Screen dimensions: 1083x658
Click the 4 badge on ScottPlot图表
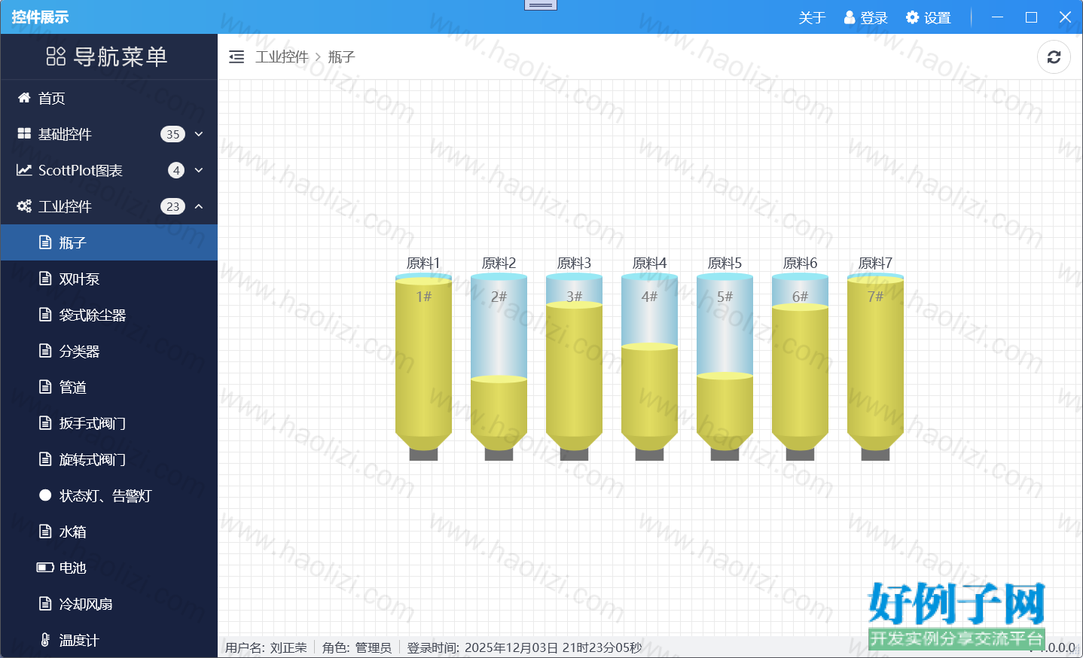[176, 170]
